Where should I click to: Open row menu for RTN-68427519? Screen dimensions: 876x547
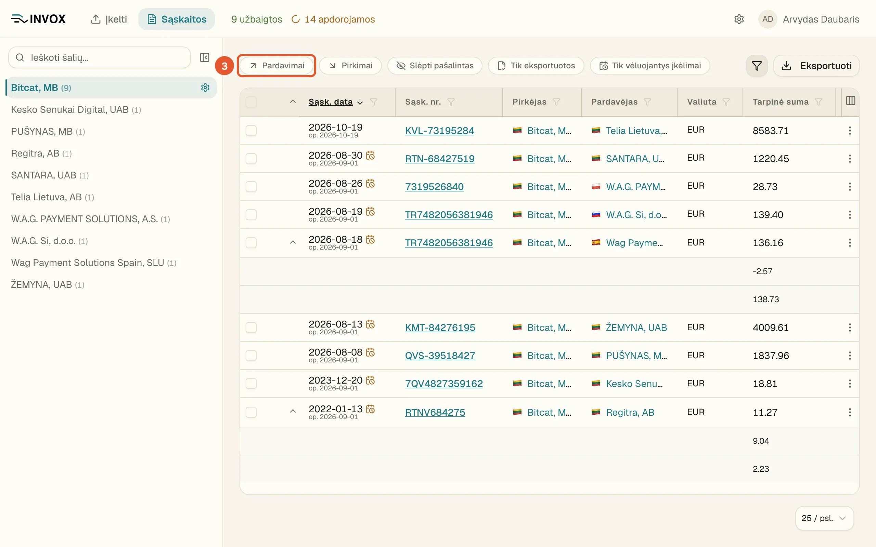(850, 158)
